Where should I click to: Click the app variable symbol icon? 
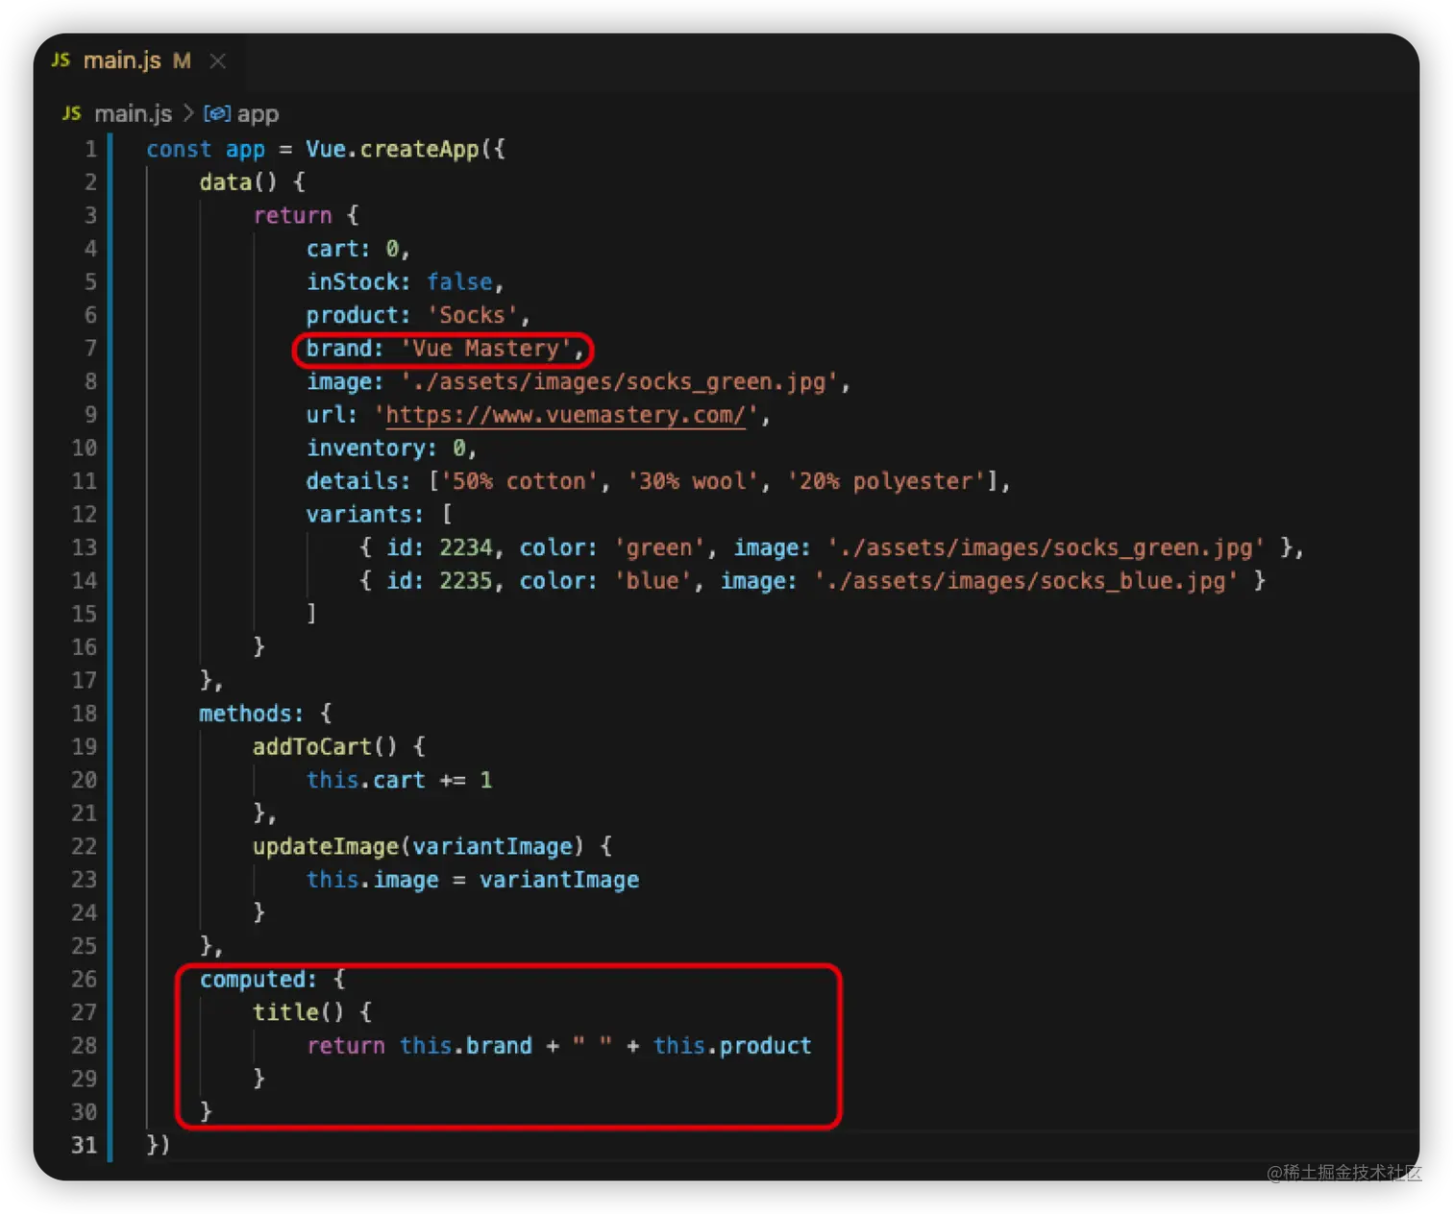[x=217, y=113]
